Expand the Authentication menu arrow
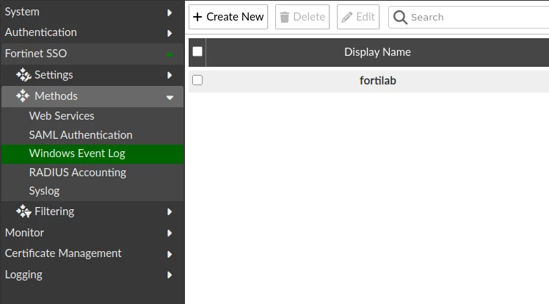 pos(170,33)
